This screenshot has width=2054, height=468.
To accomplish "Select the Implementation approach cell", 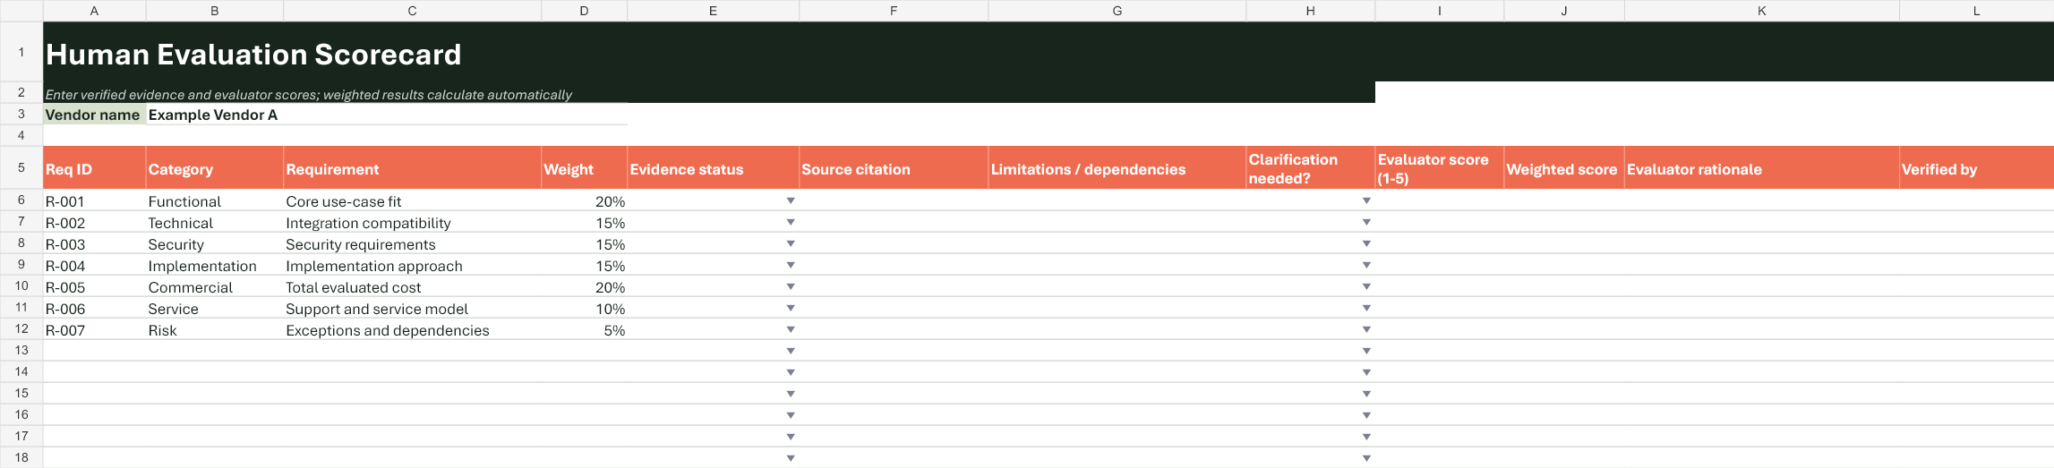I will coord(412,265).
